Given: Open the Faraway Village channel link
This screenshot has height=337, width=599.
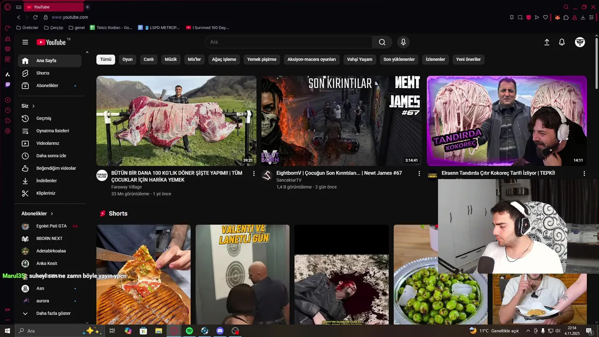Looking at the screenshot, I should (x=126, y=187).
